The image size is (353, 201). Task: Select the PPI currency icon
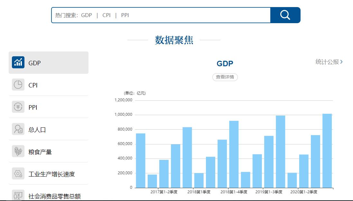[18, 107]
